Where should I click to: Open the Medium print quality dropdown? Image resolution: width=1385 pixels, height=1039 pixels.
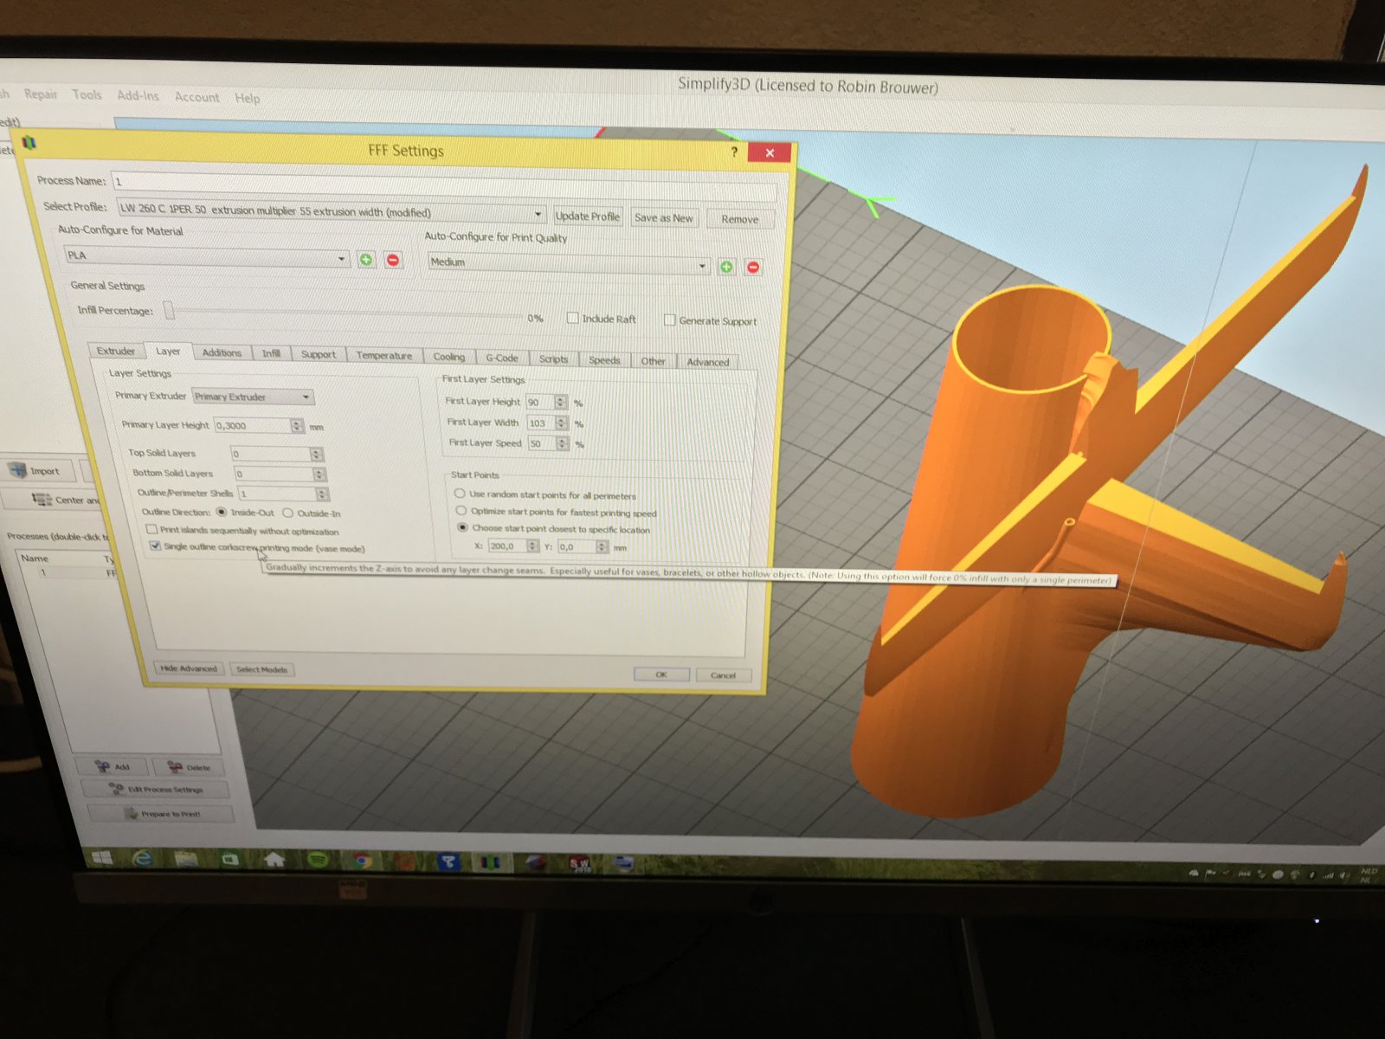tap(570, 263)
